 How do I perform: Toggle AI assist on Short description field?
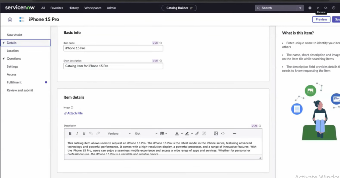click(x=155, y=61)
